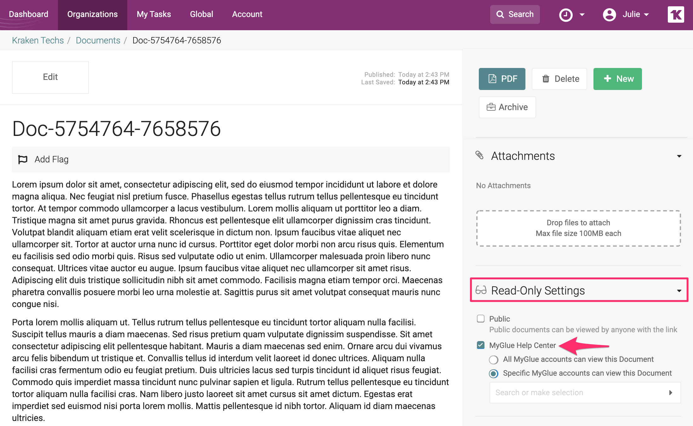Click the paperclip Attachments icon
The height and width of the screenshot is (426, 693).
(x=479, y=155)
